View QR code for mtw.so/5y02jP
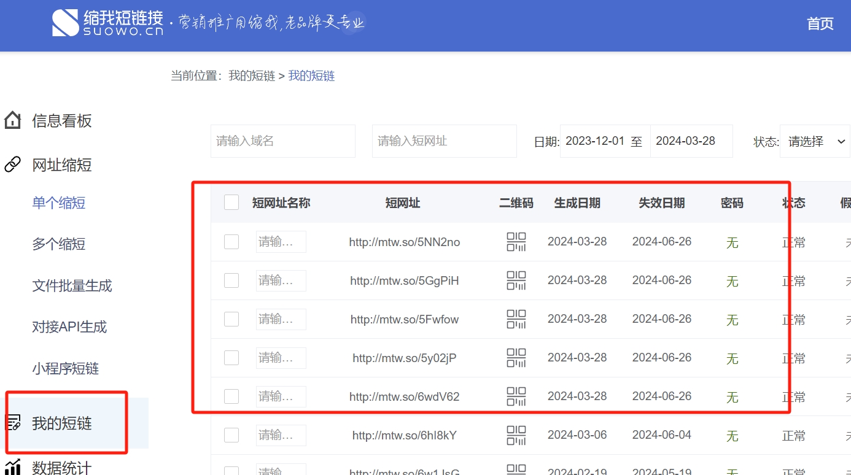The width and height of the screenshot is (851, 475). 516,358
